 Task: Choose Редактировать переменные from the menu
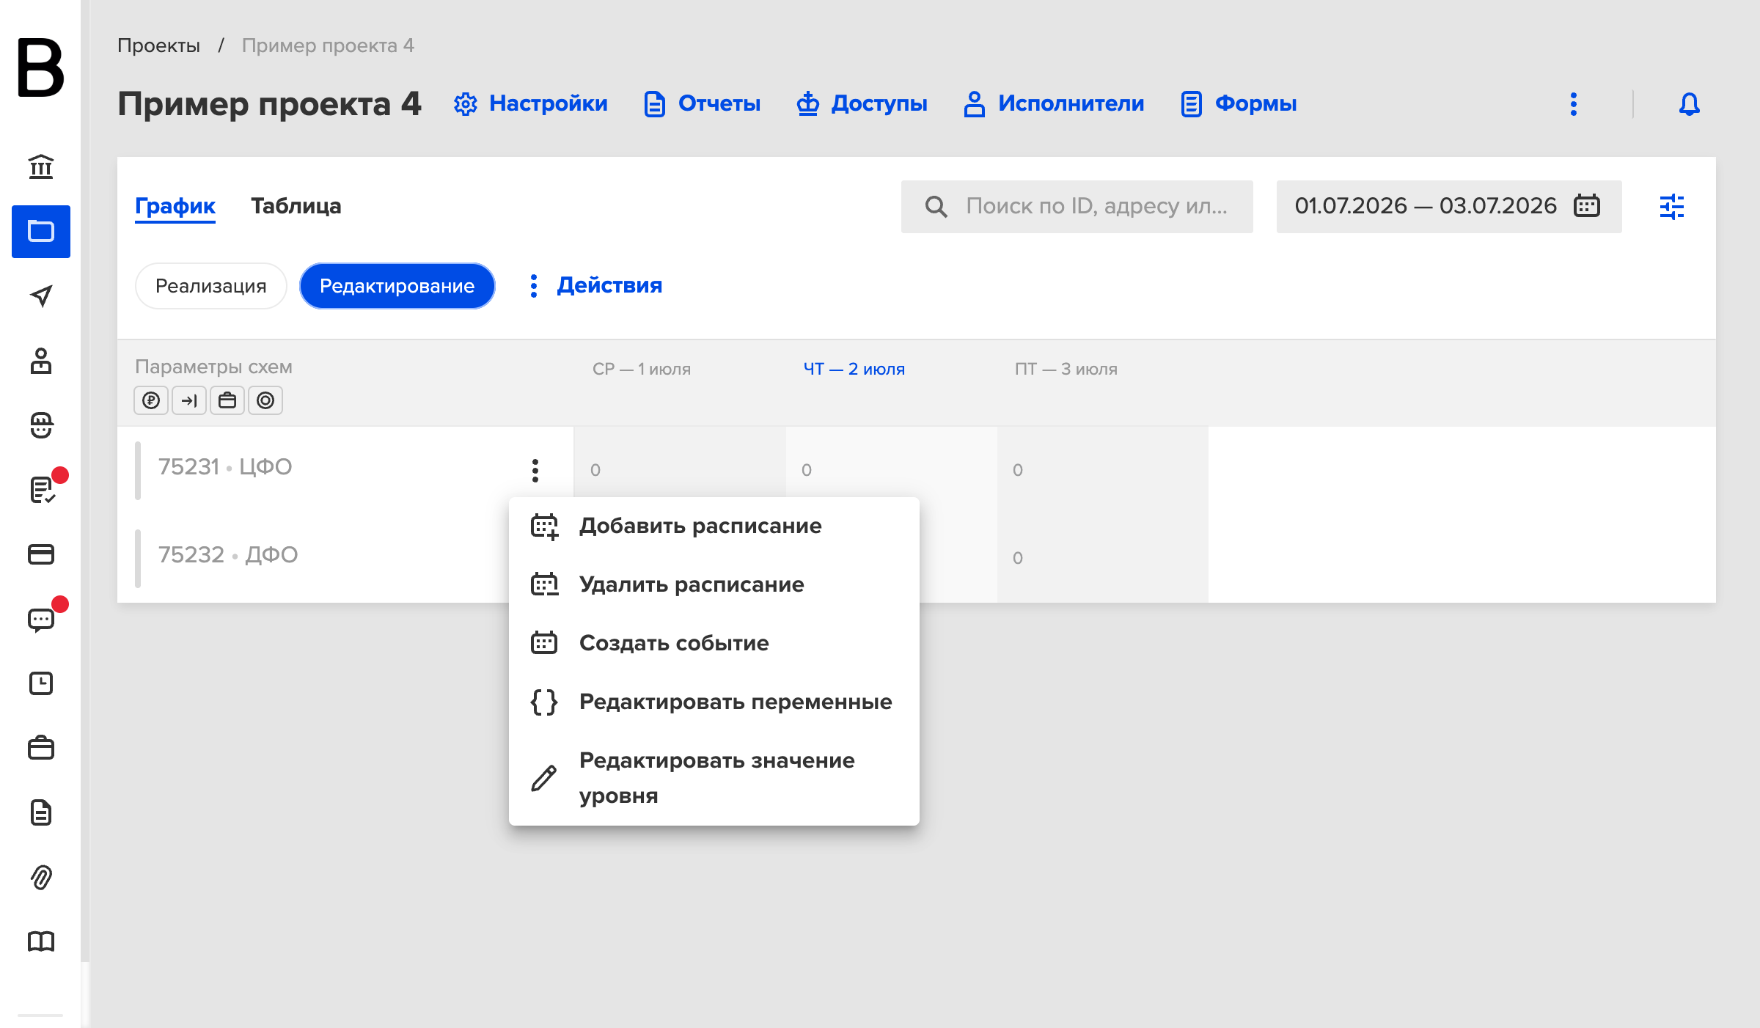pyautogui.click(x=714, y=702)
